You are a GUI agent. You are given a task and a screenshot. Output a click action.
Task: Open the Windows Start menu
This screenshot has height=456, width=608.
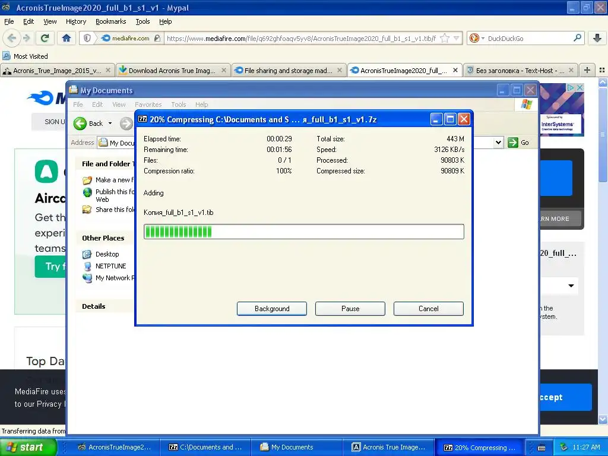point(28,447)
